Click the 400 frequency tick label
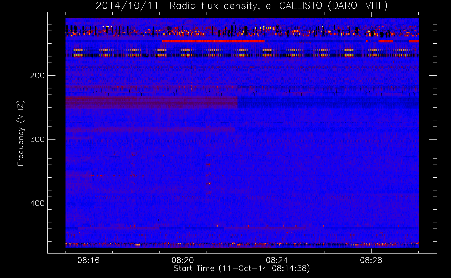The width and height of the screenshot is (451, 278). pos(37,203)
